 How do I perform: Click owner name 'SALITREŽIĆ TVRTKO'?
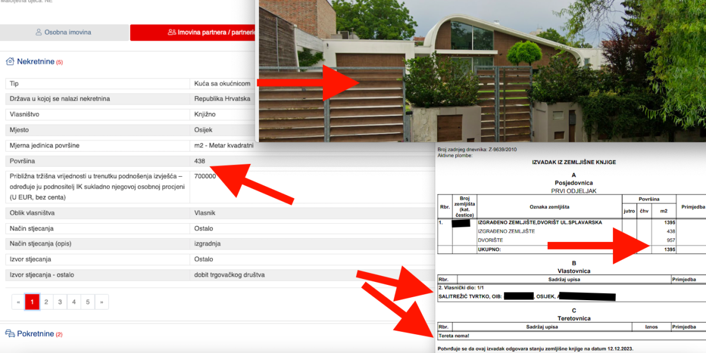click(x=465, y=297)
